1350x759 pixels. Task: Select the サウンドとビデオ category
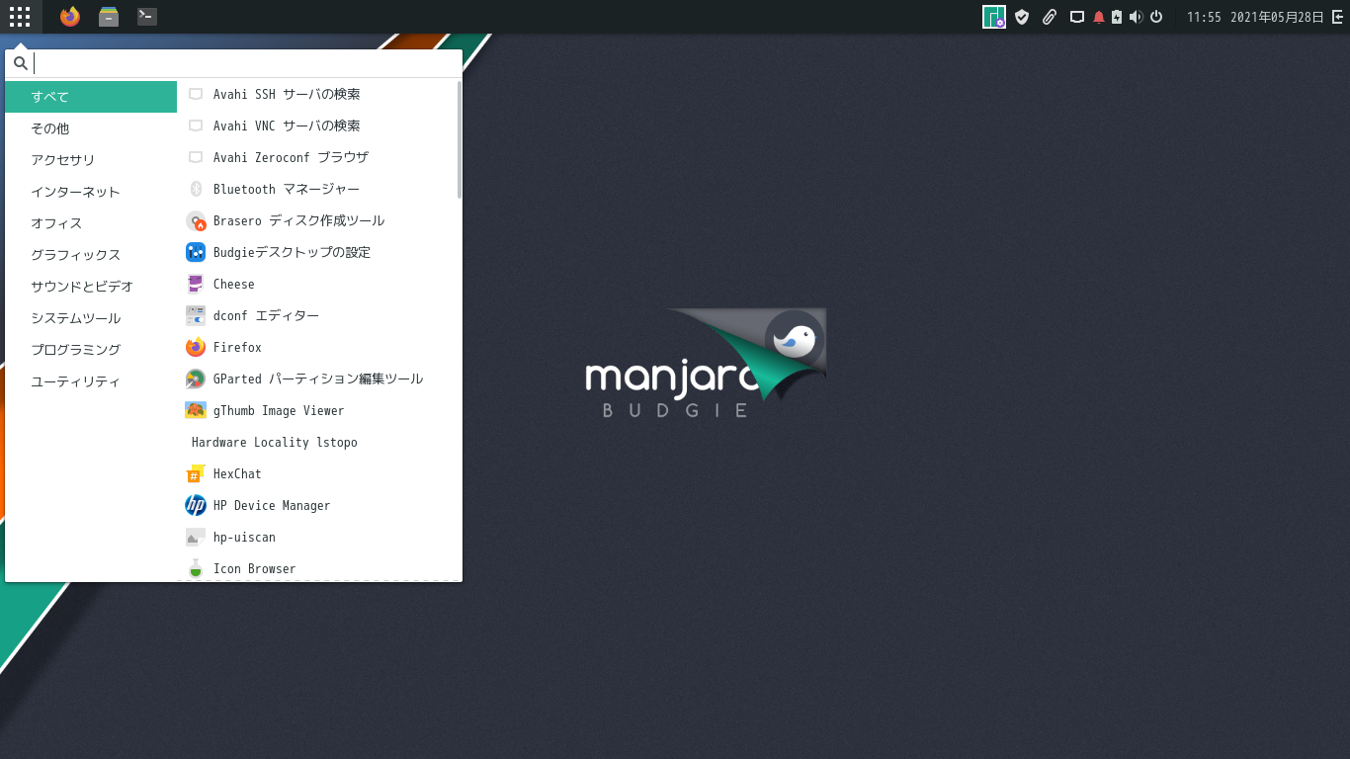click(x=91, y=287)
